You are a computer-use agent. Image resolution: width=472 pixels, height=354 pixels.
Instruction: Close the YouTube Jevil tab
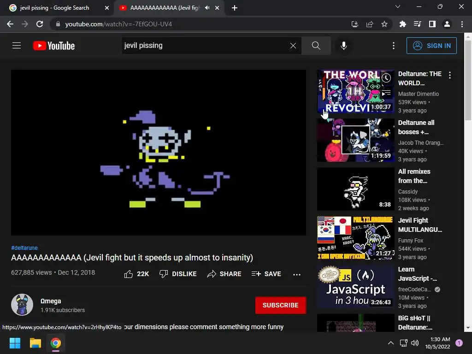pos(217,8)
